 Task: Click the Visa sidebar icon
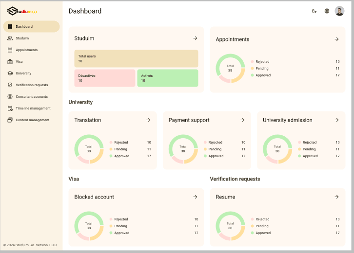click(x=10, y=62)
